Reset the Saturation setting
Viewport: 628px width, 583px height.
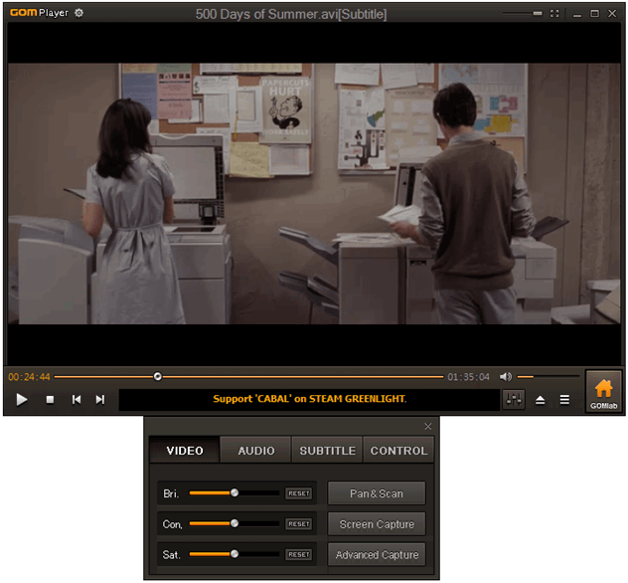point(299,555)
